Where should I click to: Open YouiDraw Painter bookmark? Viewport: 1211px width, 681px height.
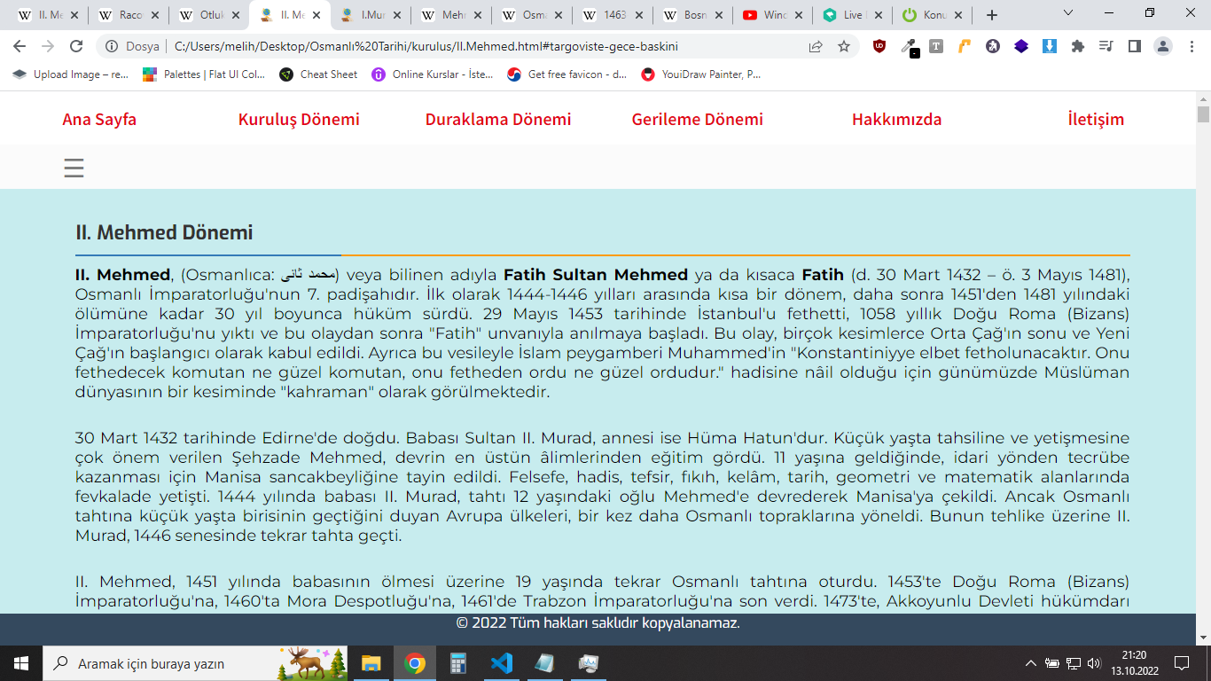pos(701,74)
